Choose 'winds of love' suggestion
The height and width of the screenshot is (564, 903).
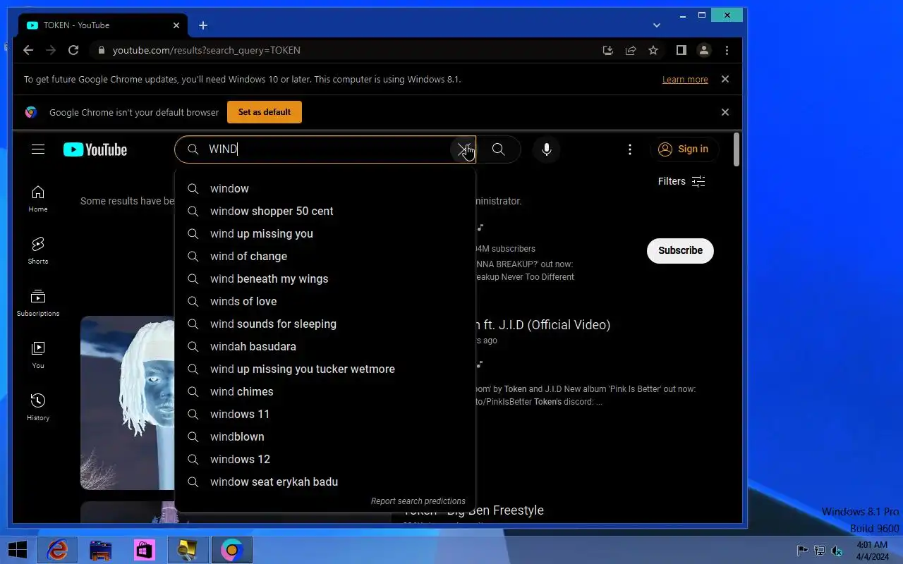325,301
